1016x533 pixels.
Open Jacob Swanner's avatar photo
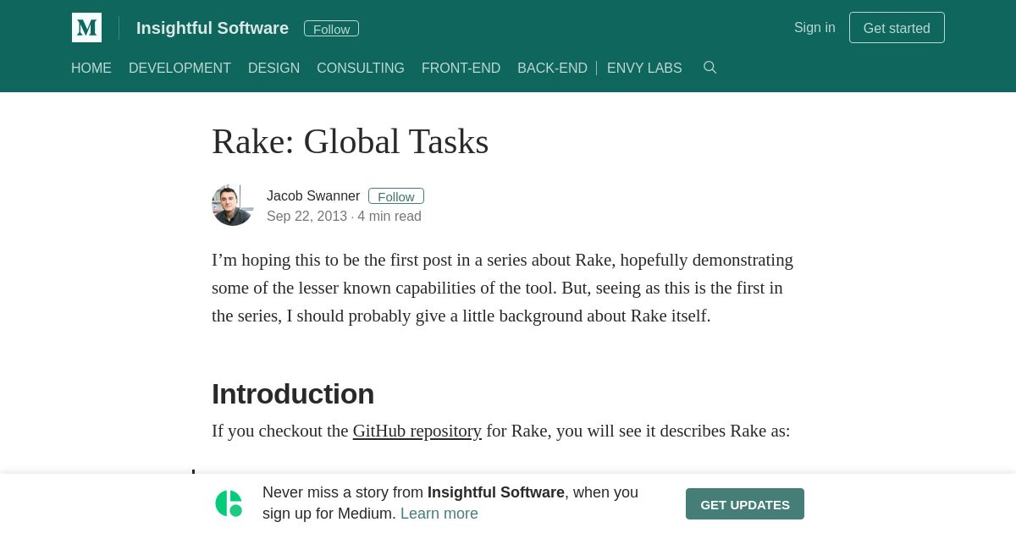(233, 206)
